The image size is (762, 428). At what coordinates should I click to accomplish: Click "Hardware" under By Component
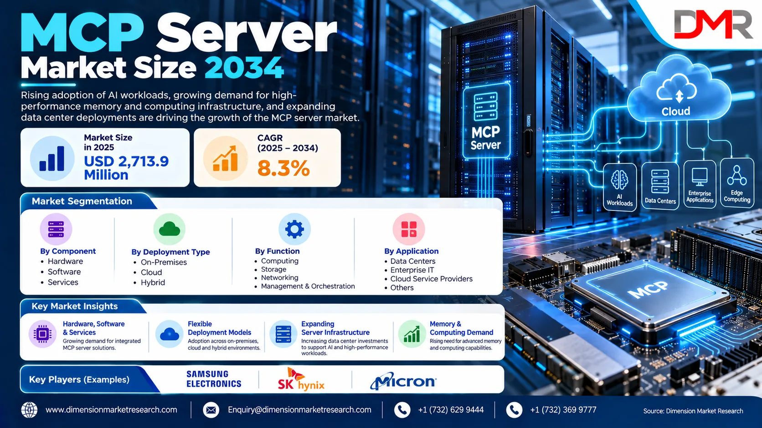click(x=65, y=262)
